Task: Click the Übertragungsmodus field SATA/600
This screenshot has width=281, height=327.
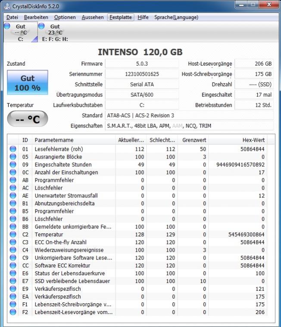Action: click(142, 95)
